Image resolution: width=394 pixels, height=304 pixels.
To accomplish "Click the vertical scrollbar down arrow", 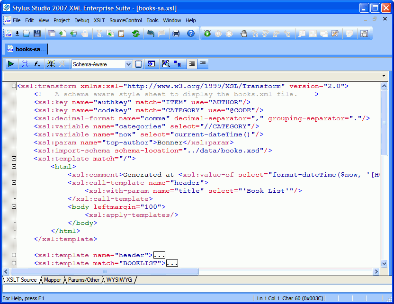I will [x=385, y=264].
